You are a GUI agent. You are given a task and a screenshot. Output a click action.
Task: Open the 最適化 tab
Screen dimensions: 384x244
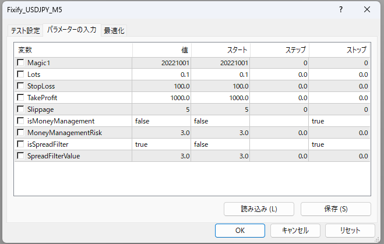pyautogui.click(x=114, y=30)
